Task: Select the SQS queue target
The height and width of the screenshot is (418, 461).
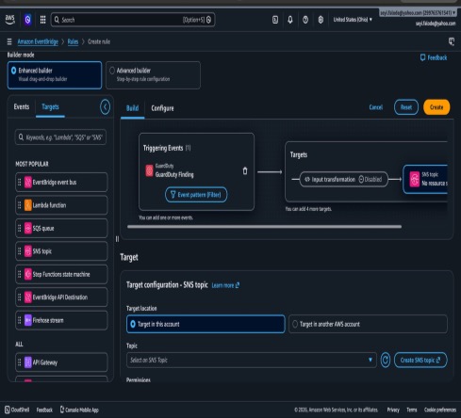Action: coord(61,228)
